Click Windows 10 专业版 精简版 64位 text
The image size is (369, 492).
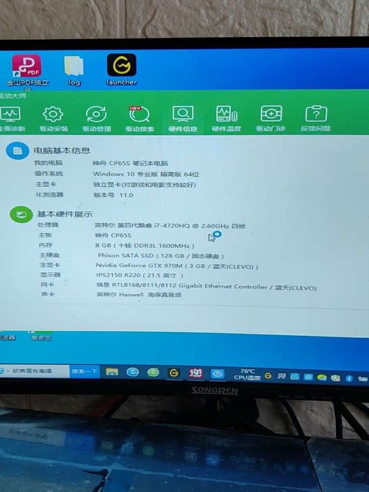coord(146,174)
